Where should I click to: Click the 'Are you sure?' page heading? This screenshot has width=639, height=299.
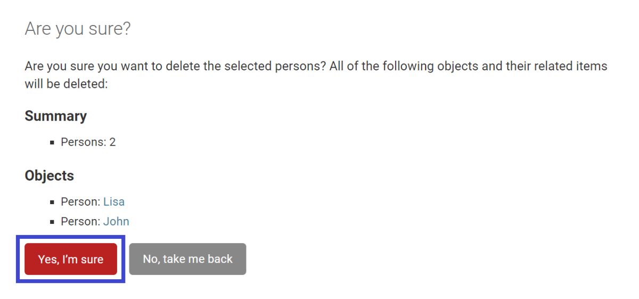[x=78, y=29]
